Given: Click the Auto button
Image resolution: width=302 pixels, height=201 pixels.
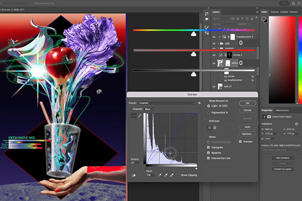Looking at the screenshot, I should click(x=247, y=127).
